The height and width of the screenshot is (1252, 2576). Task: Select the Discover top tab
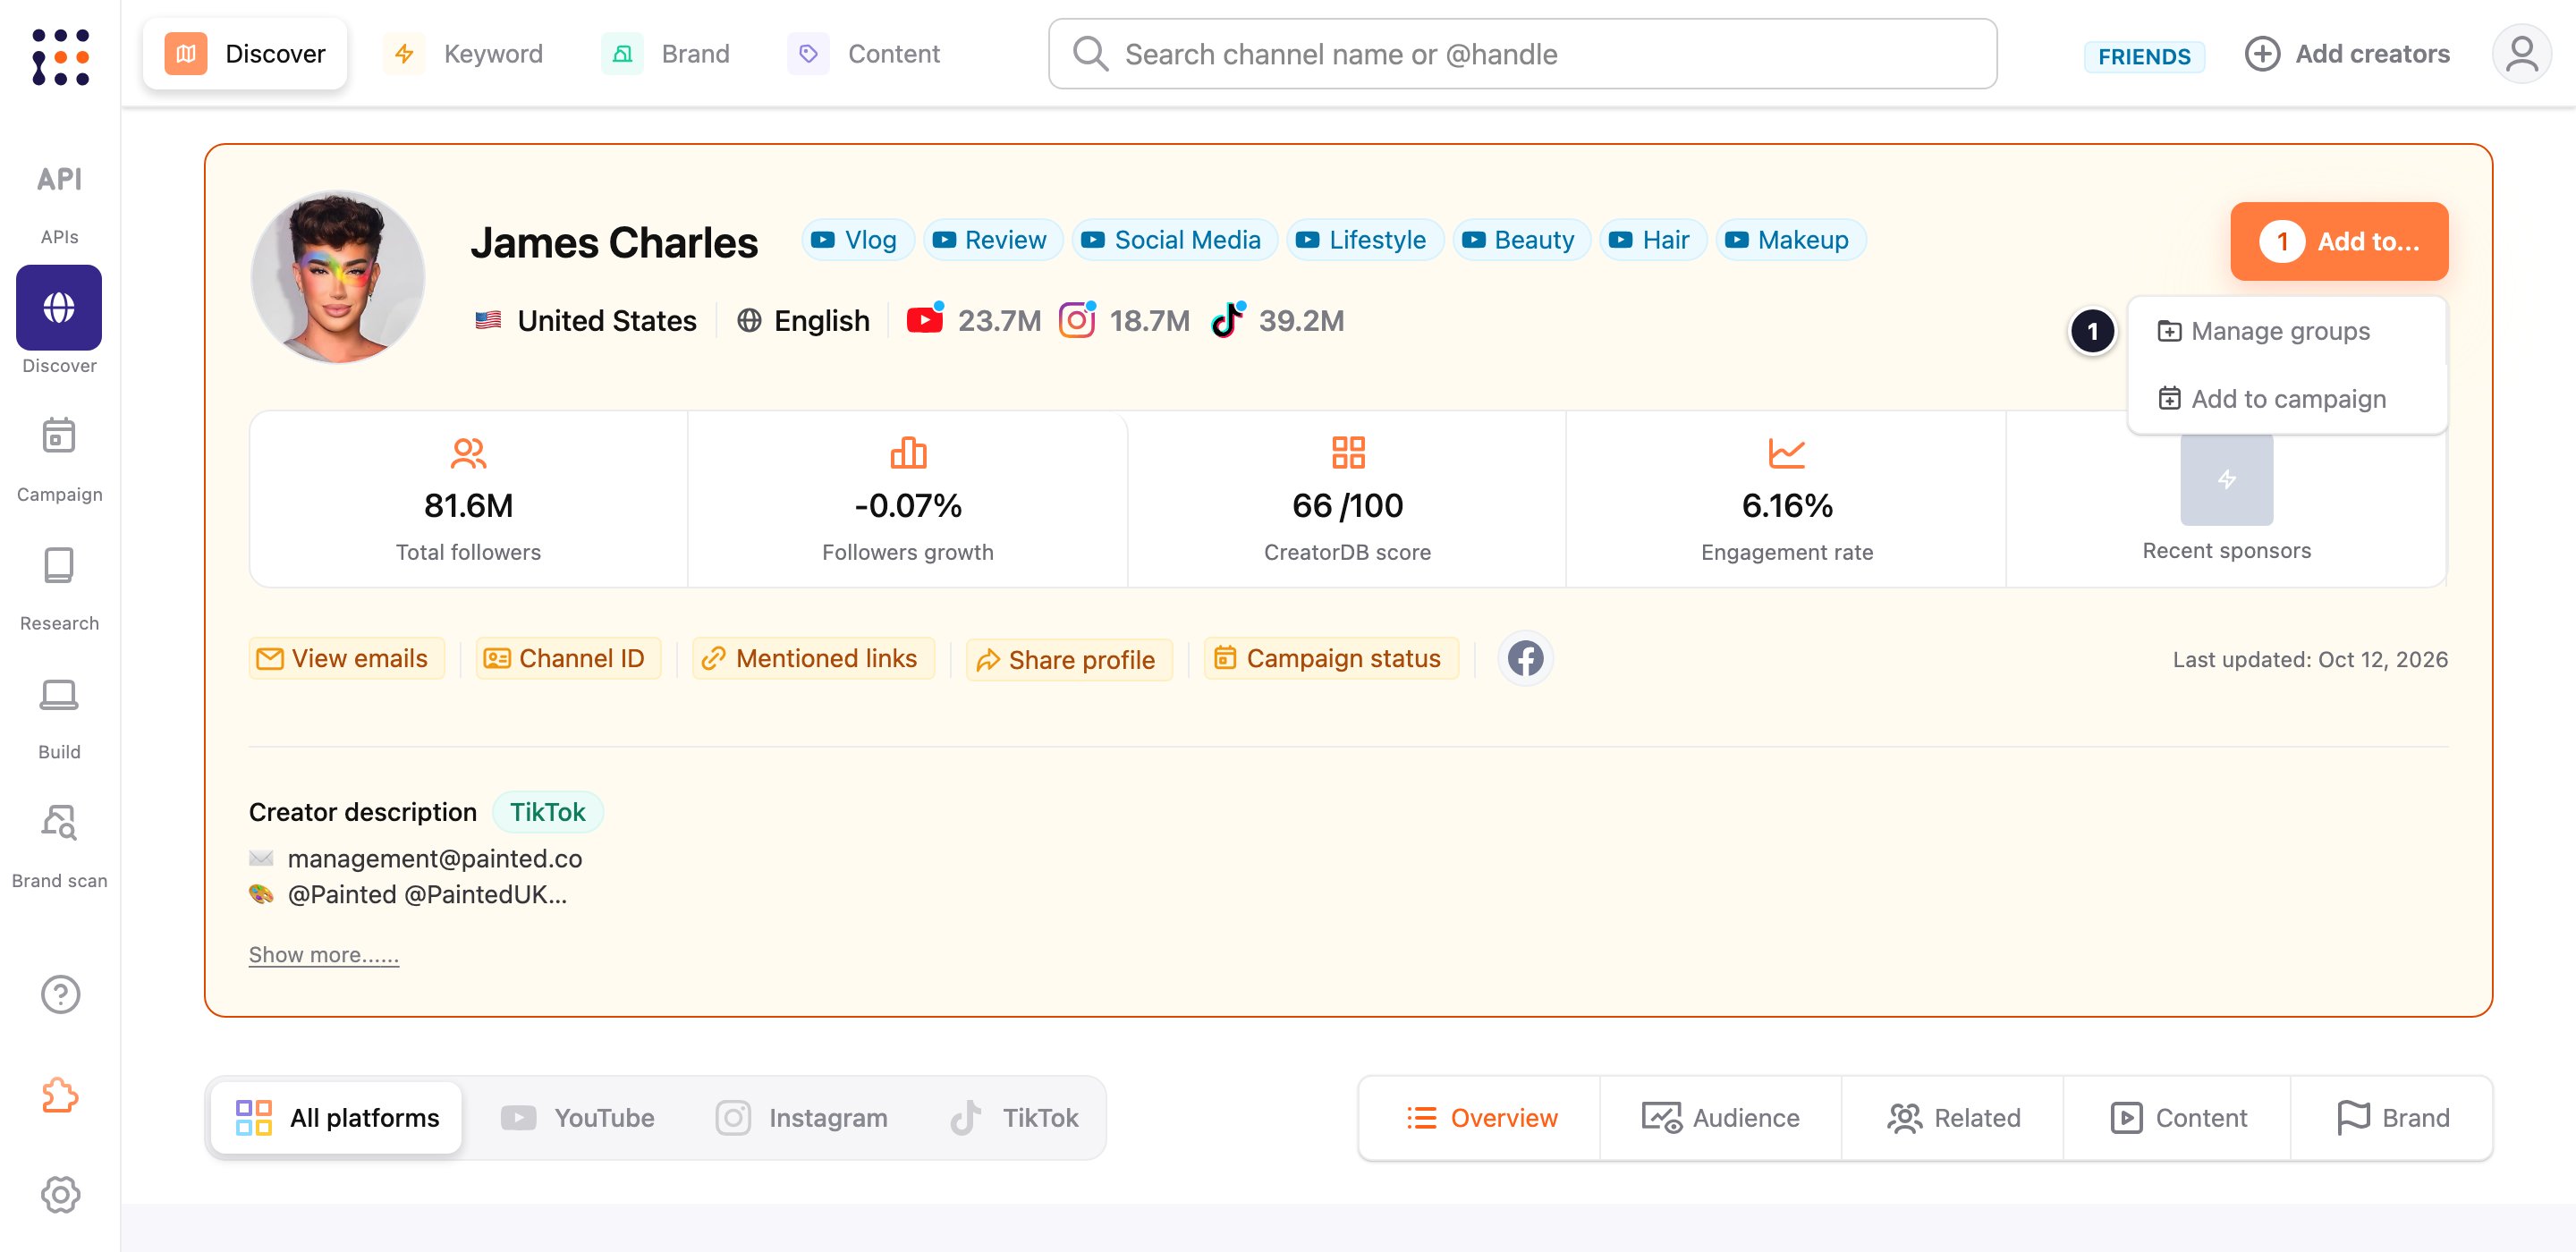pyautogui.click(x=245, y=53)
